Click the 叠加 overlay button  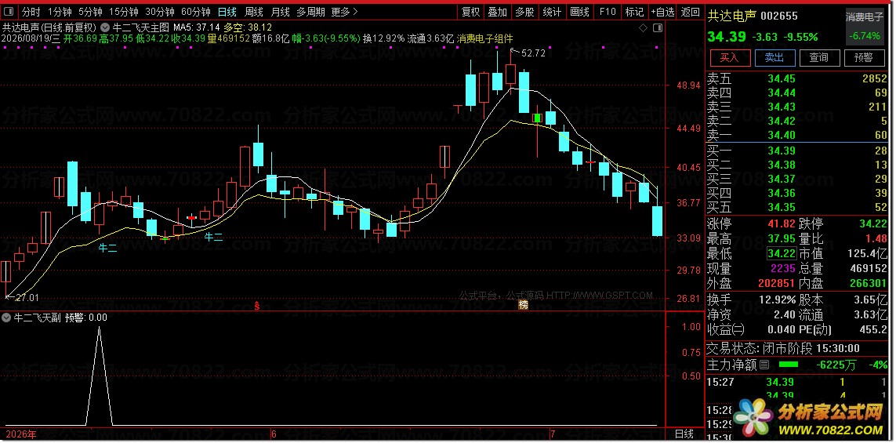[x=498, y=12]
